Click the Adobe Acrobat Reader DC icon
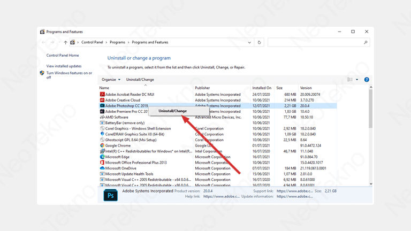The height and width of the screenshot is (231, 411). click(x=102, y=94)
